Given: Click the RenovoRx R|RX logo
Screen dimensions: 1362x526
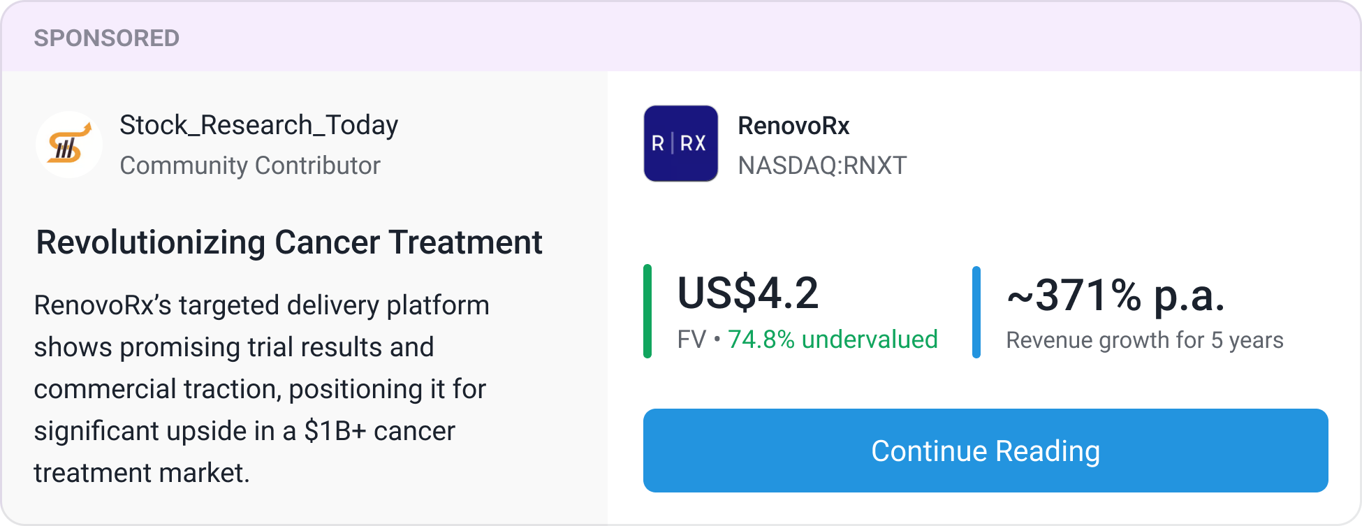Looking at the screenshot, I should 680,143.
